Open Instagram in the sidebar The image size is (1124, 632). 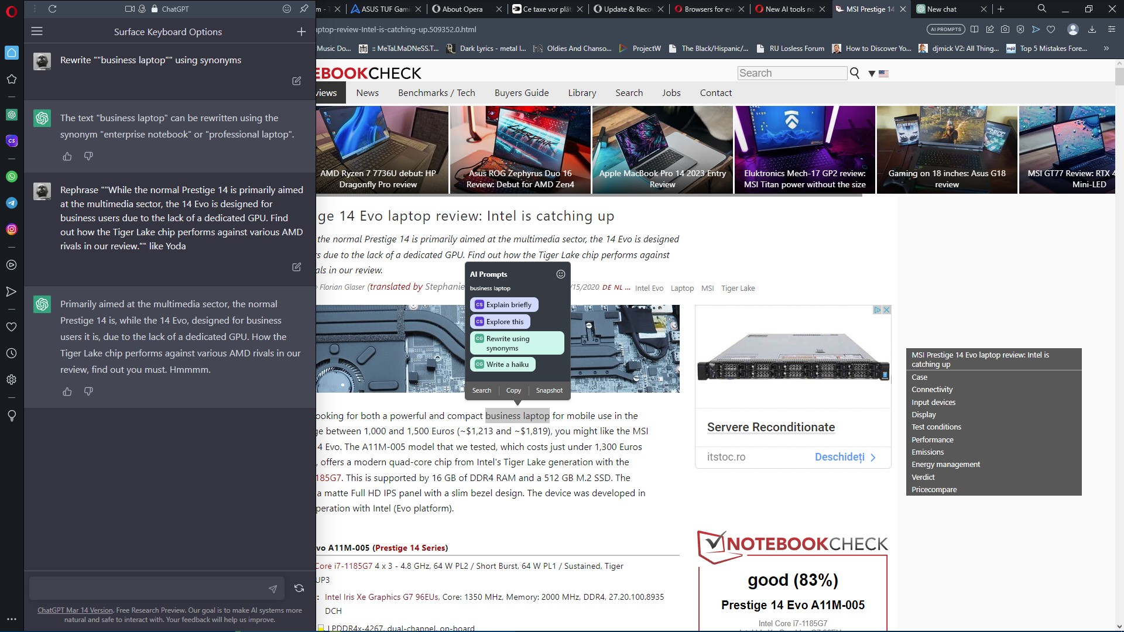tap(12, 229)
